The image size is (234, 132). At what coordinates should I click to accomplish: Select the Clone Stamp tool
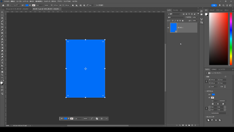click(x=2, y=39)
